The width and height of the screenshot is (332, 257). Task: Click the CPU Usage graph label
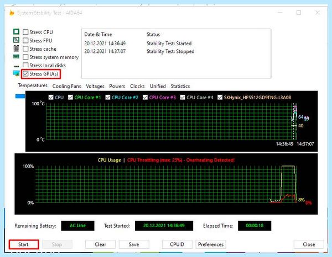tap(109, 160)
